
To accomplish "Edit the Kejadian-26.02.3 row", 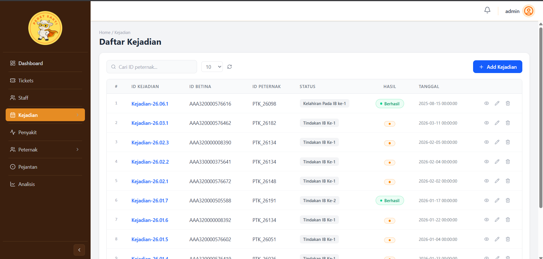I will pos(497,142).
